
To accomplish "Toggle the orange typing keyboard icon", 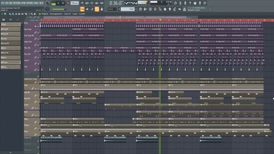I will click(82, 9).
